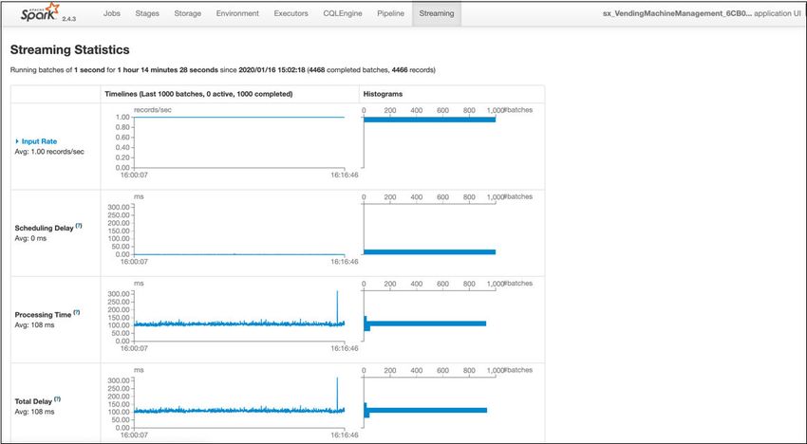Click the Input Rate link
The image size is (807, 444).
tap(39, 141)
